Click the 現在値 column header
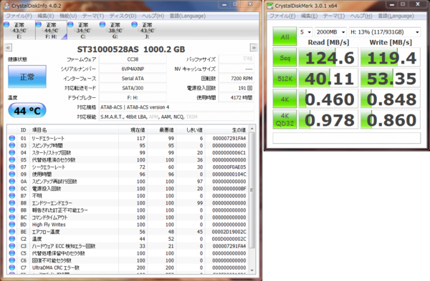 (x=138, y=129)
